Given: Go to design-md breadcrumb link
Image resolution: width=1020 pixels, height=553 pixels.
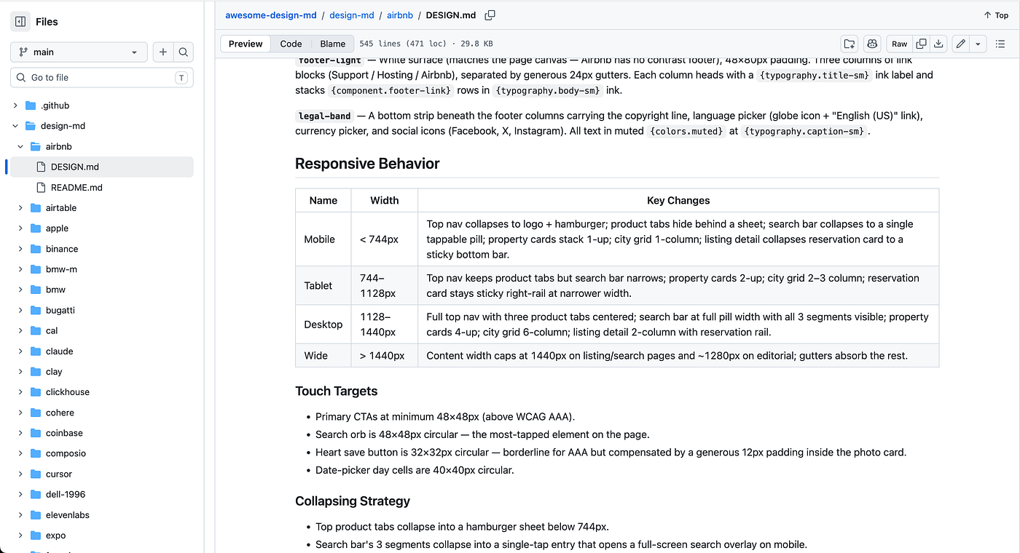Looking at the screenshot, I should pos(352,15).
